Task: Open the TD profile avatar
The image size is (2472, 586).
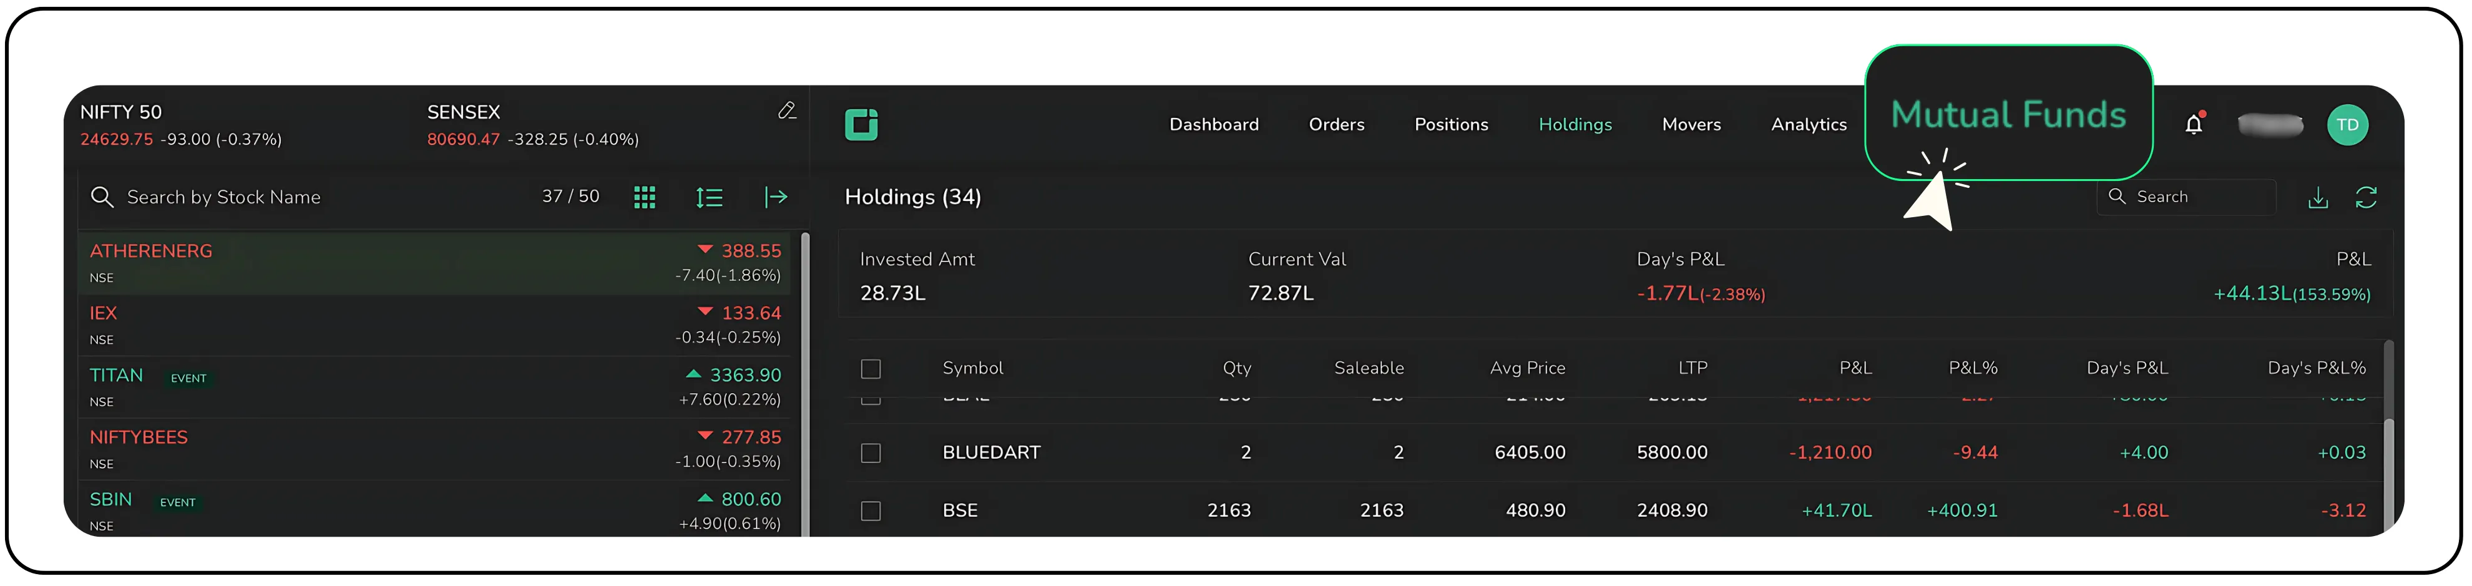Action: click(x=2348, y=124)
